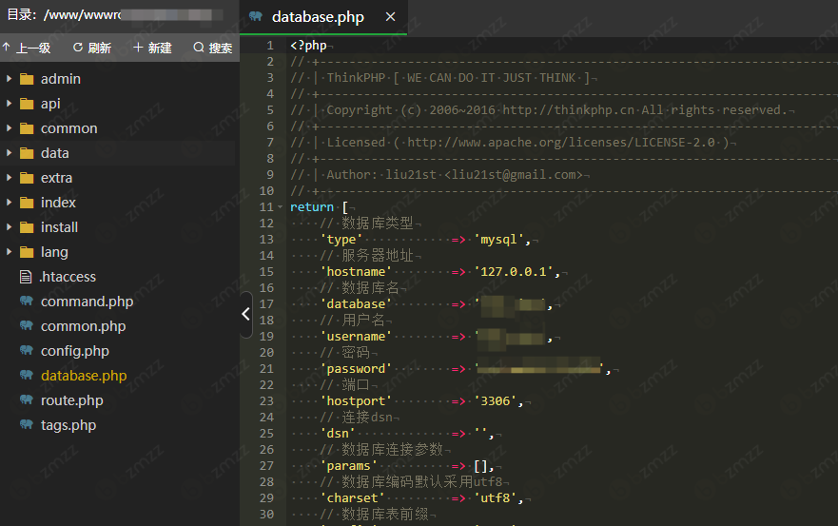Click the data folder icon
Image resolution: width=838 pixels, height=526 pixels.
27,153
